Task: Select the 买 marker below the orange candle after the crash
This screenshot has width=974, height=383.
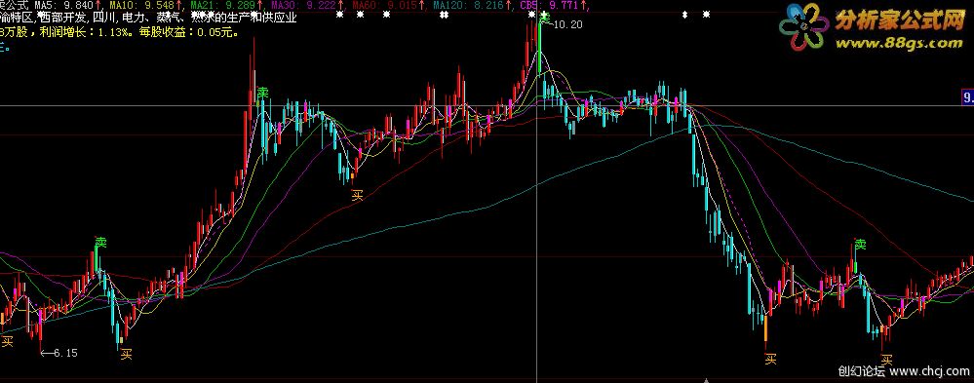Action: [770, 359]
